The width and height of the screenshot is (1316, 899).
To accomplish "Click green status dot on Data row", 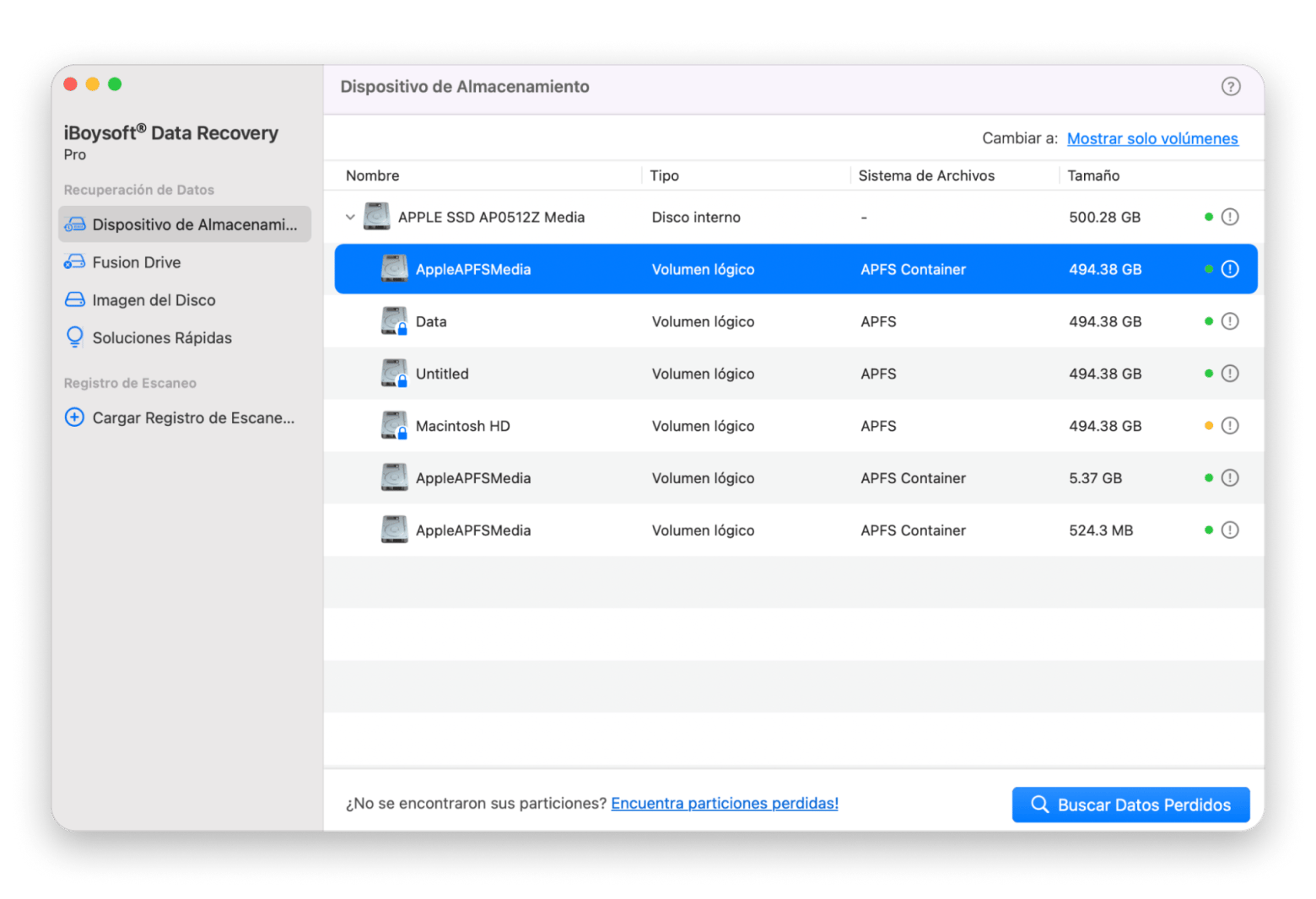I will [x=1208, y=321].
